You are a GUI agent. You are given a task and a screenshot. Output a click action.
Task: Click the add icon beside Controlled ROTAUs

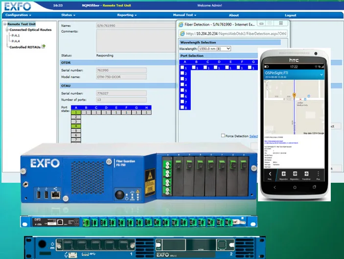[x=44, y=46]
